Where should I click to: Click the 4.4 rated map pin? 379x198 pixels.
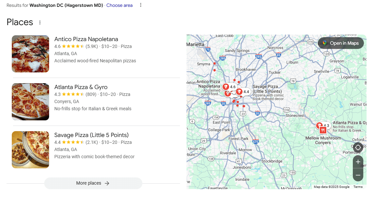coord(239,92)
